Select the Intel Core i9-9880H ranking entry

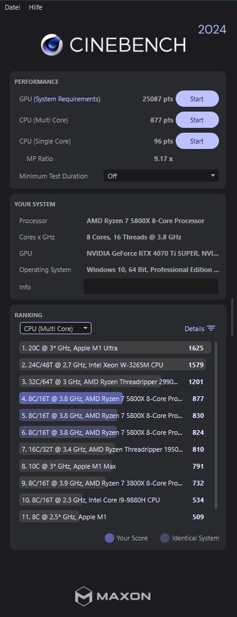tap(115, 500)
